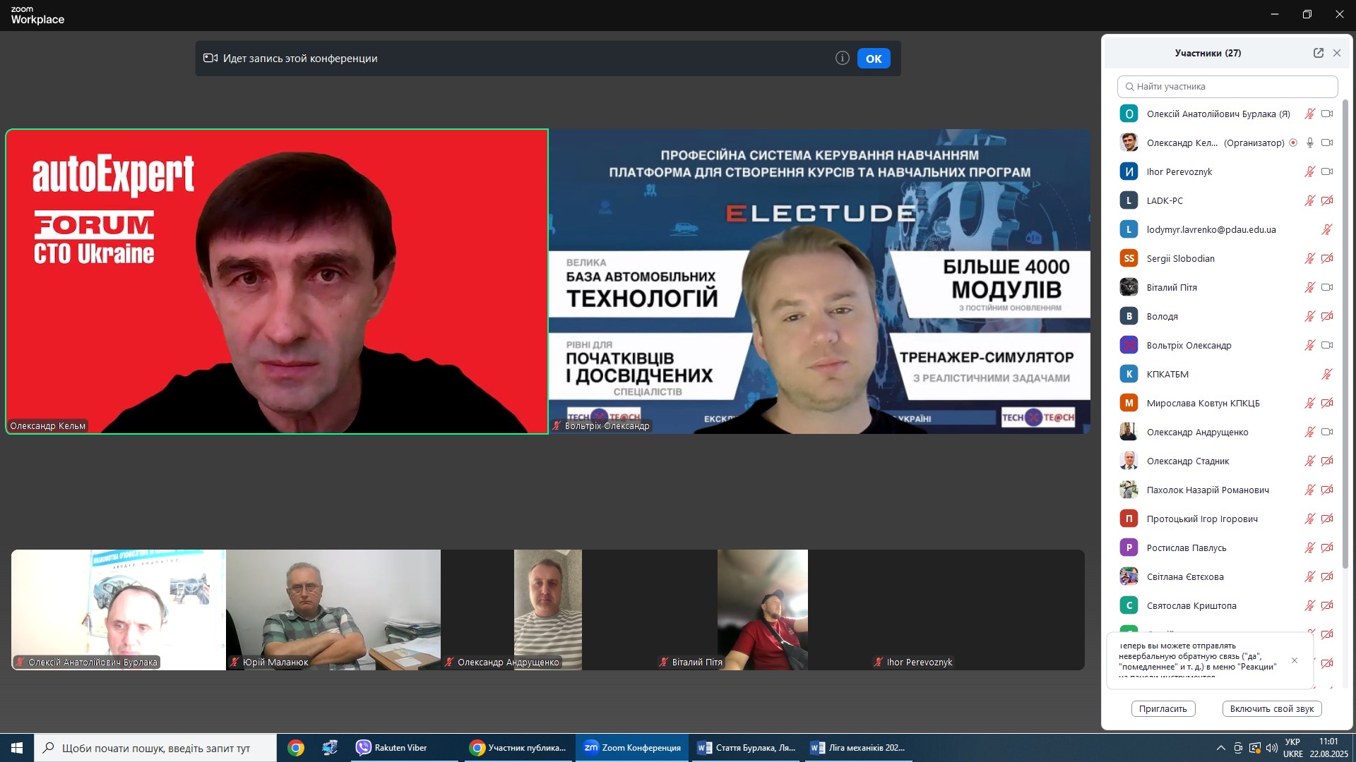Click microphone icon of Олександр Кельм organizer

(x=1309, y=143)
